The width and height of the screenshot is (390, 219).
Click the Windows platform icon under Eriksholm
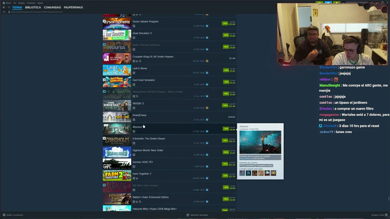[x=134, y=143]
